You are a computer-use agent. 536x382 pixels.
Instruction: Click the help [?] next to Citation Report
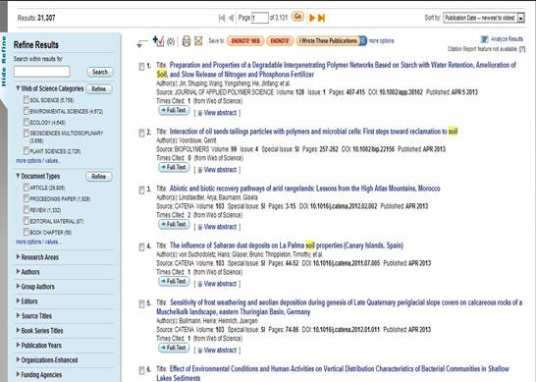click(522, 49)
